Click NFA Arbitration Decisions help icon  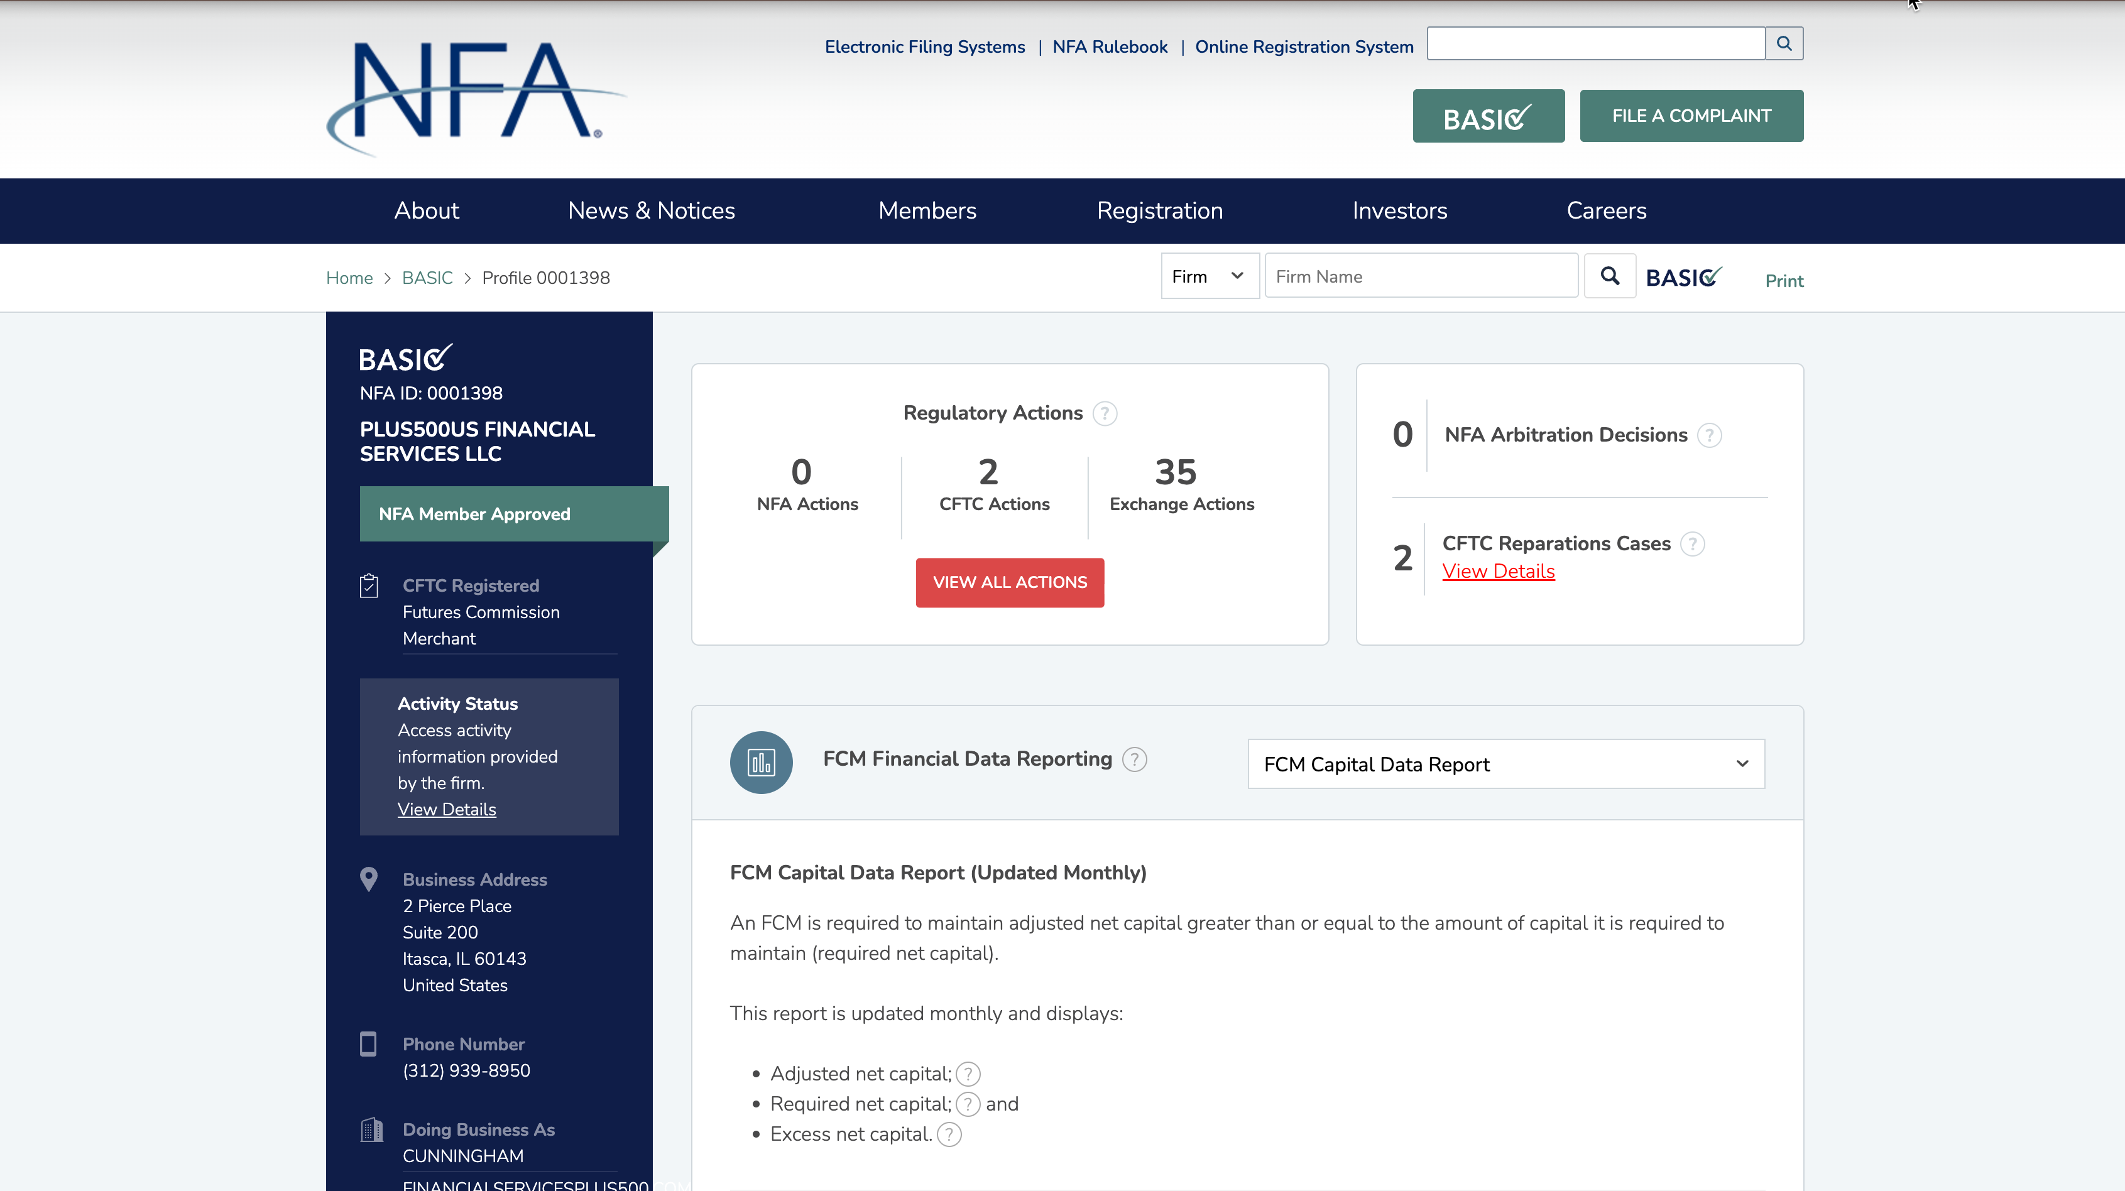tap(1709, 435)
